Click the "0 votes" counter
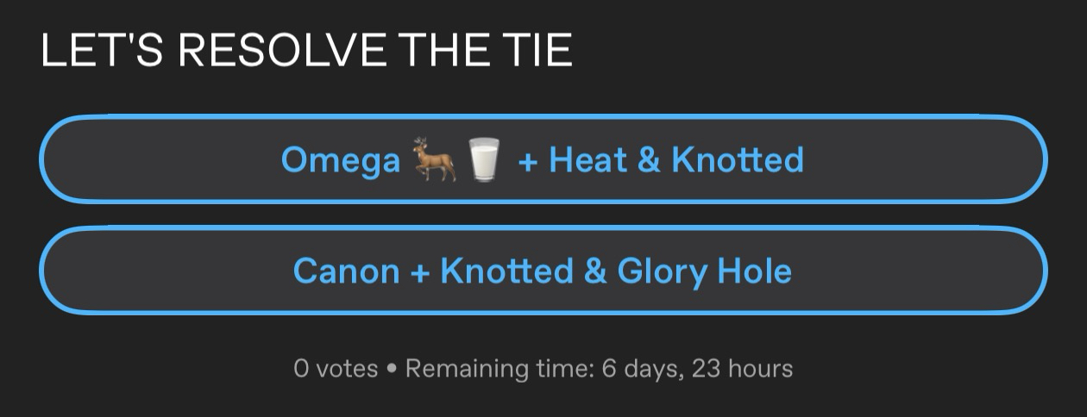 [x=336, y=369]
